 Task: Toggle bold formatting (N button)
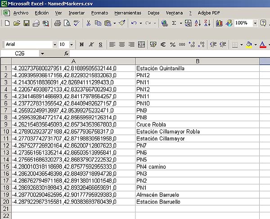point(81,44)
